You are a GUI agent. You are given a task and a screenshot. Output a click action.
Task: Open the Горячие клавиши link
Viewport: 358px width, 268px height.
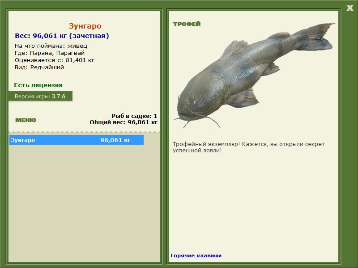point(196,255)
